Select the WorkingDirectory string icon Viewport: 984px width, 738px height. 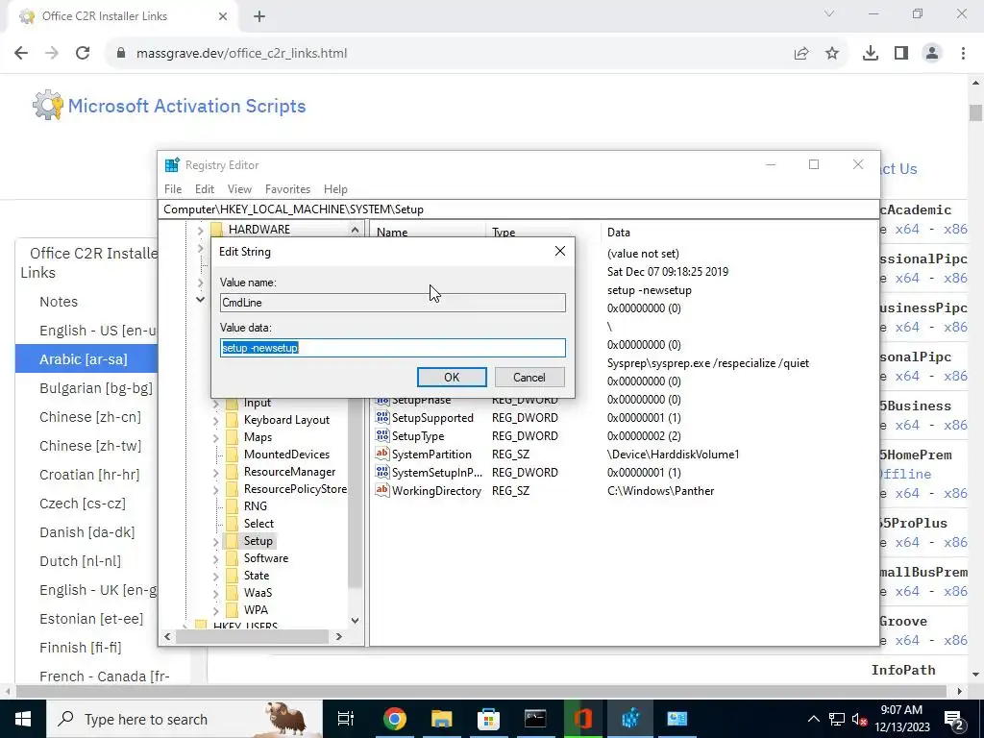pyautogui.click(x=382, y=490)
